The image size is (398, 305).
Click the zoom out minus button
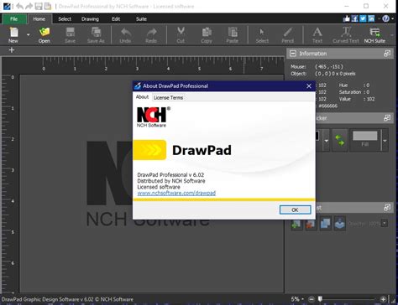[x=312, y=299]
